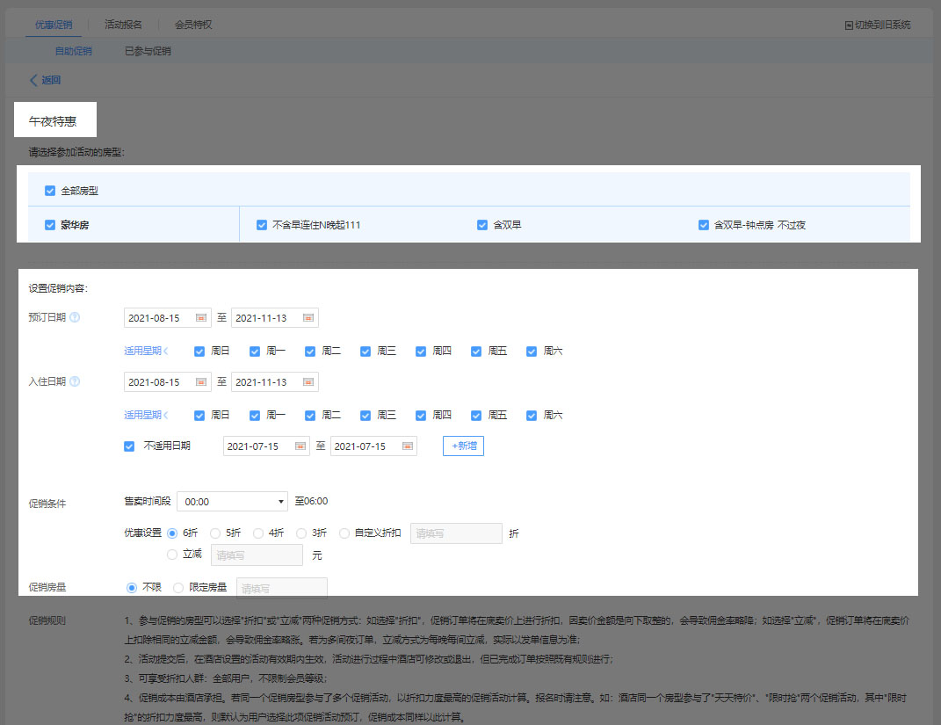Screen dimensions: 941x725
Task: Click the +新增 button
Action: click(463, 446)
